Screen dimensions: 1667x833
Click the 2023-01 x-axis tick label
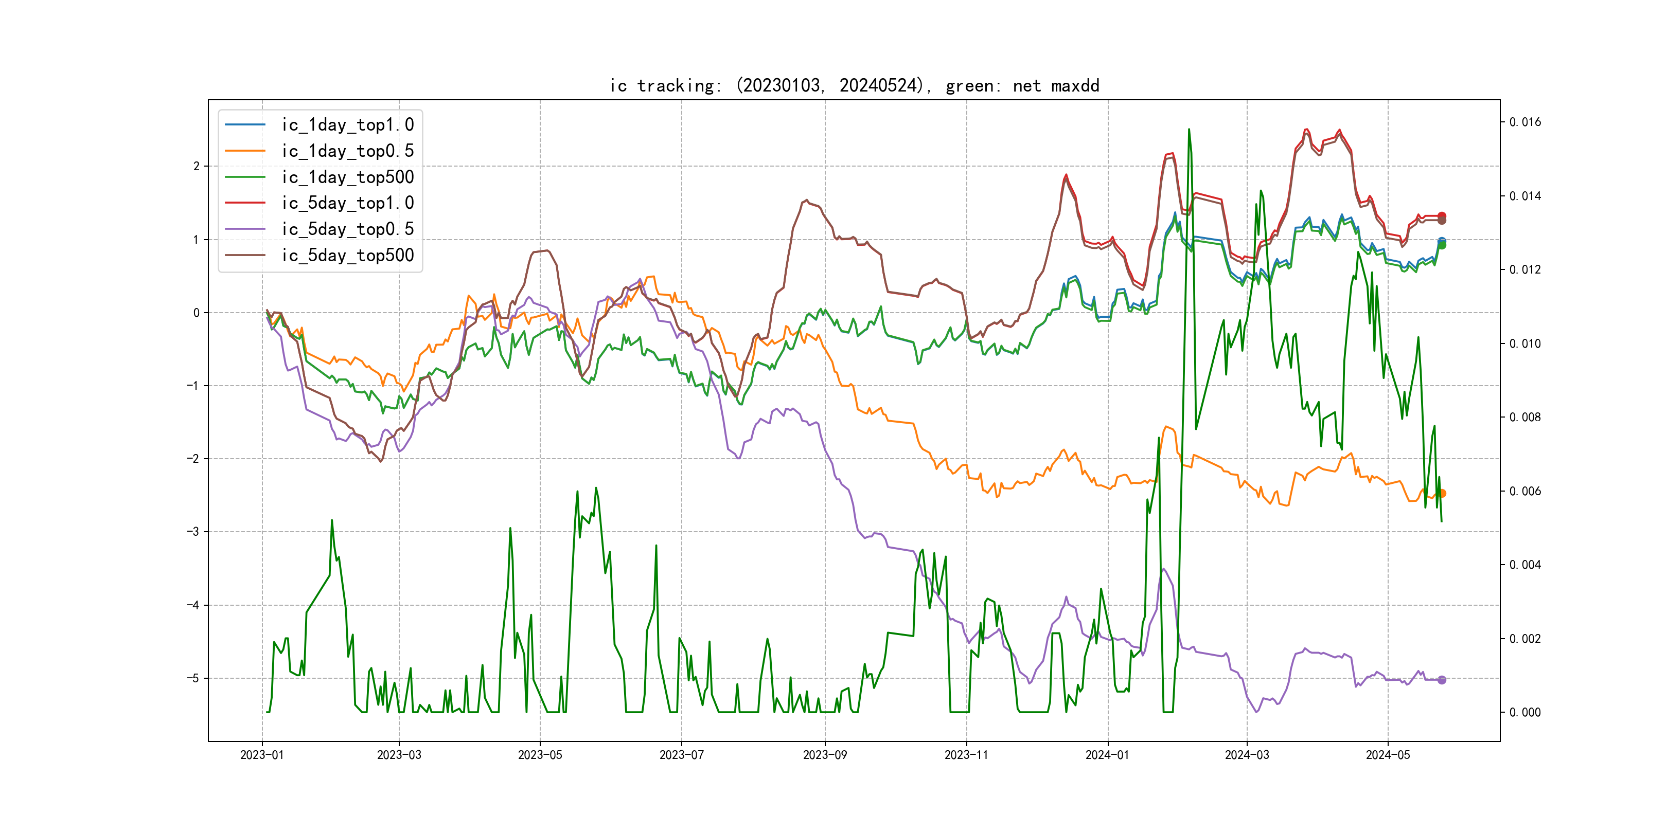pos(261,755)
